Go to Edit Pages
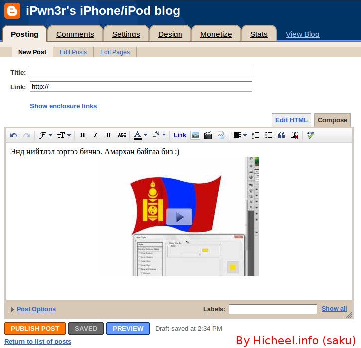Viewport: 361px width, 348px height. click(x=115, y=52)
